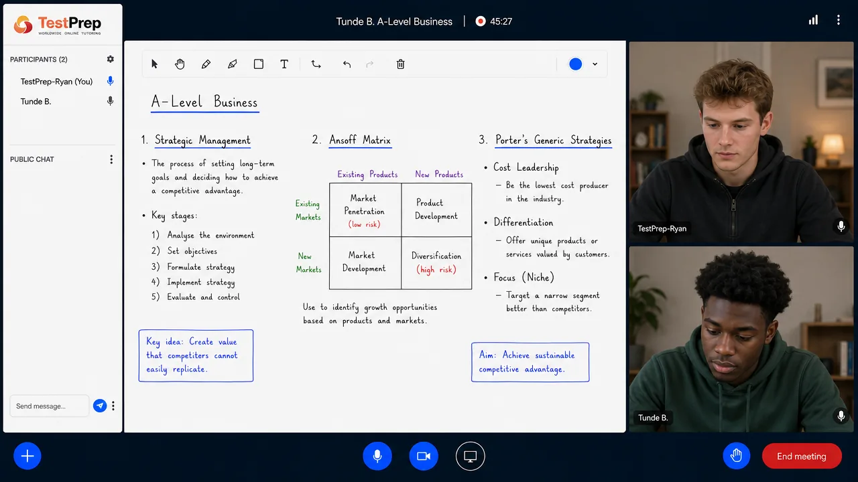Image resolution: width=858 pixels, height=482 pixels.
Task: Select the connector line tool
Action: click(x=316, y=64)
